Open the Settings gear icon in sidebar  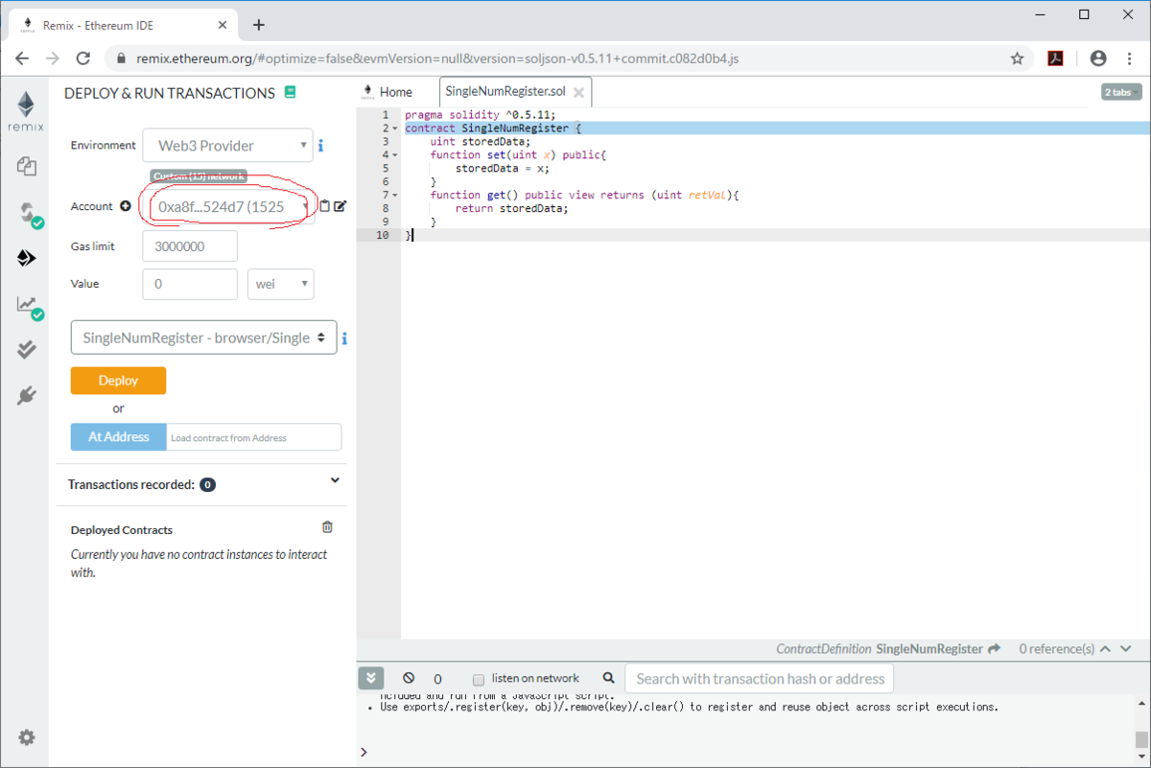point(27,737)
